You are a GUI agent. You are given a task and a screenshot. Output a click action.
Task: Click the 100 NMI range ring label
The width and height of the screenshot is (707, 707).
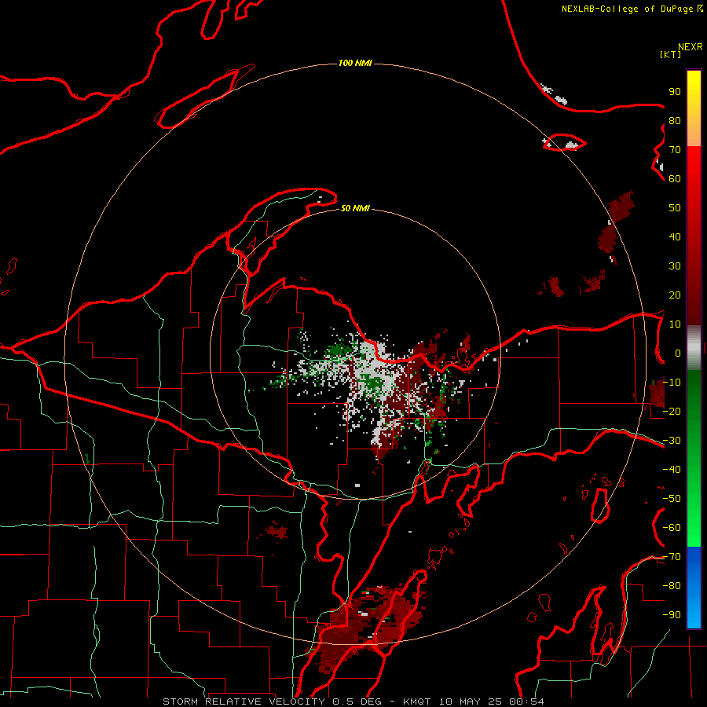pyautogui.click(x=355, y=63)
